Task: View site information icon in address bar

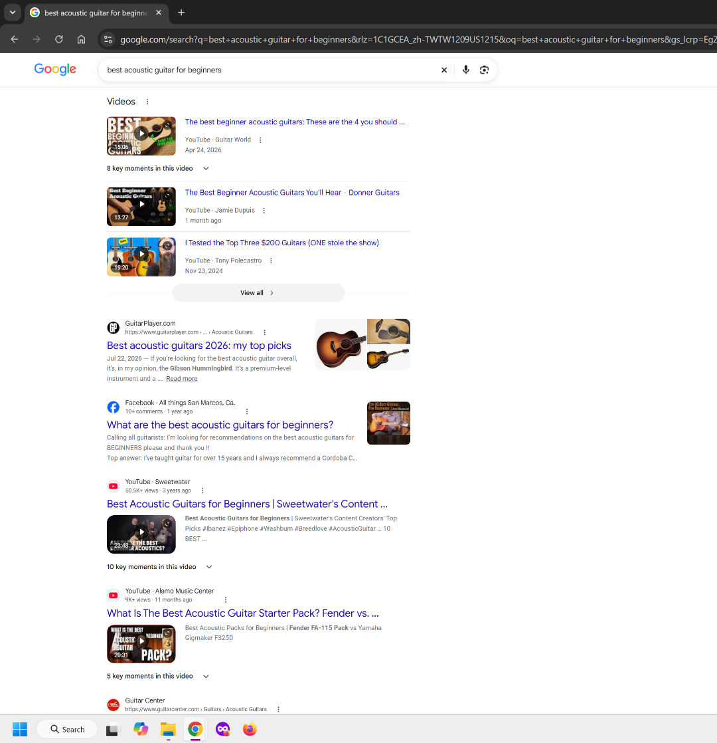Action: pyautogui.click(x=108, y=39)
